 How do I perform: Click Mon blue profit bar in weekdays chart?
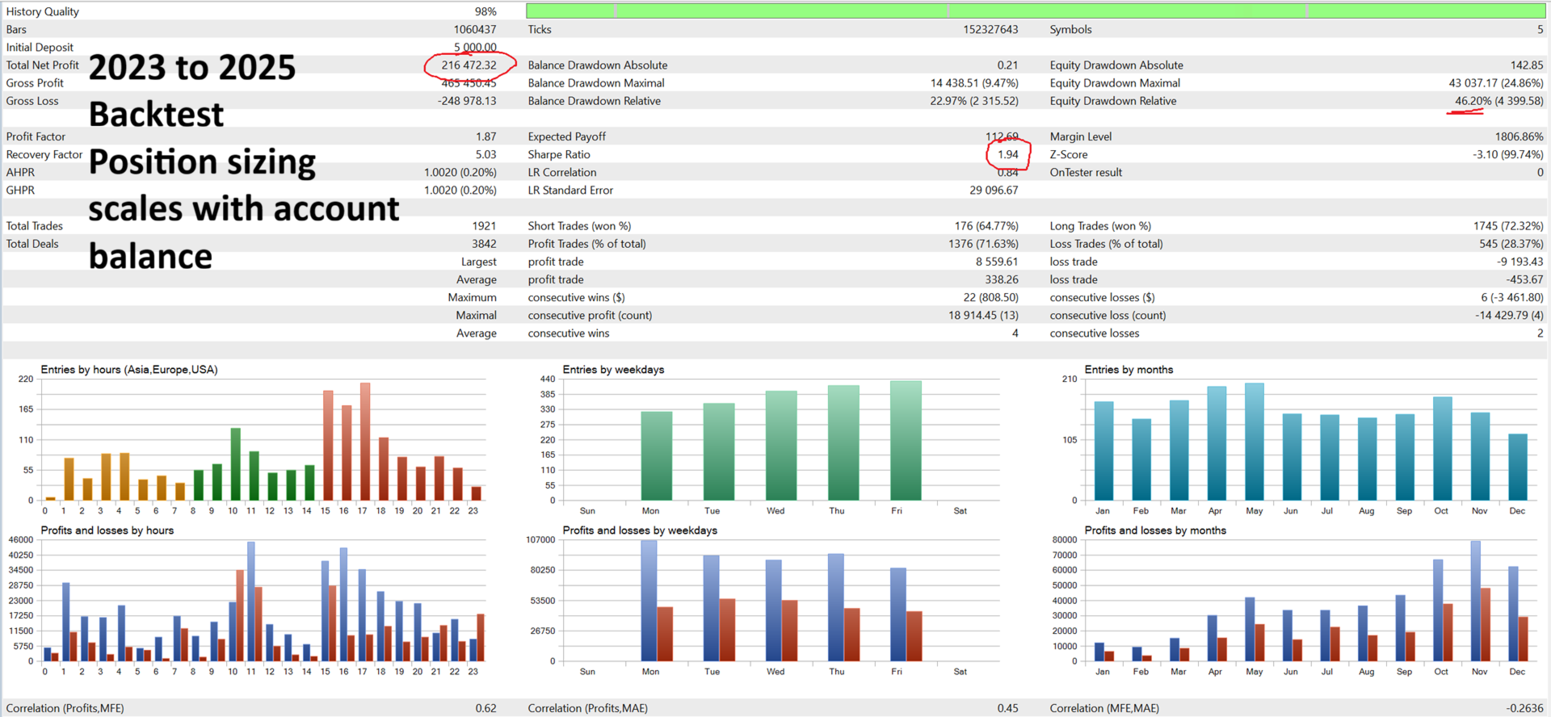coord(649,601)
